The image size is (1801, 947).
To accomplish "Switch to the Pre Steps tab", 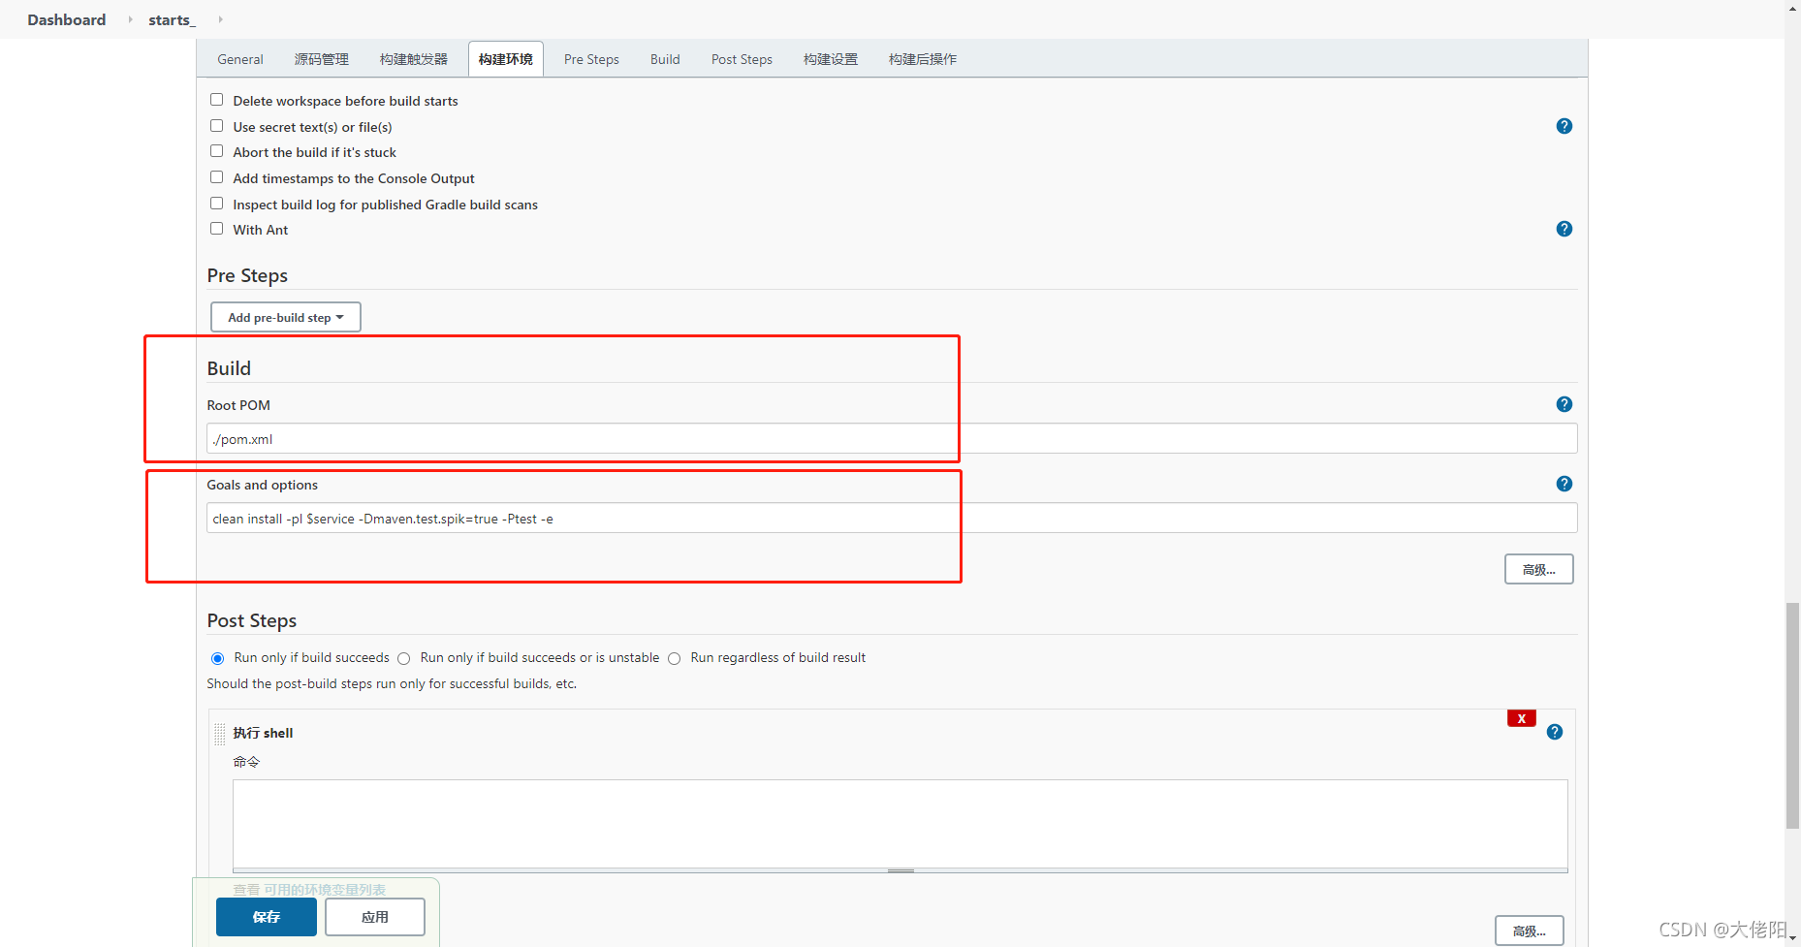I will [591, 59].
